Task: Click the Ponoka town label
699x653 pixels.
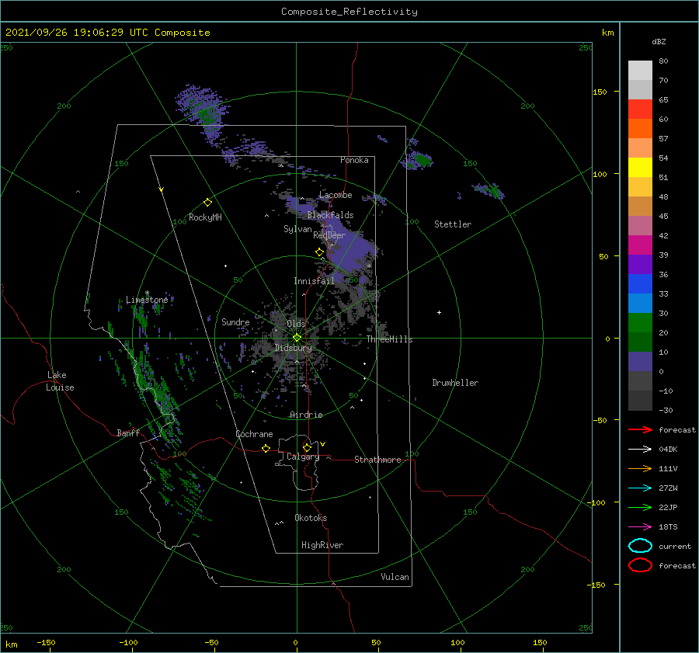Action: (354, 160)
